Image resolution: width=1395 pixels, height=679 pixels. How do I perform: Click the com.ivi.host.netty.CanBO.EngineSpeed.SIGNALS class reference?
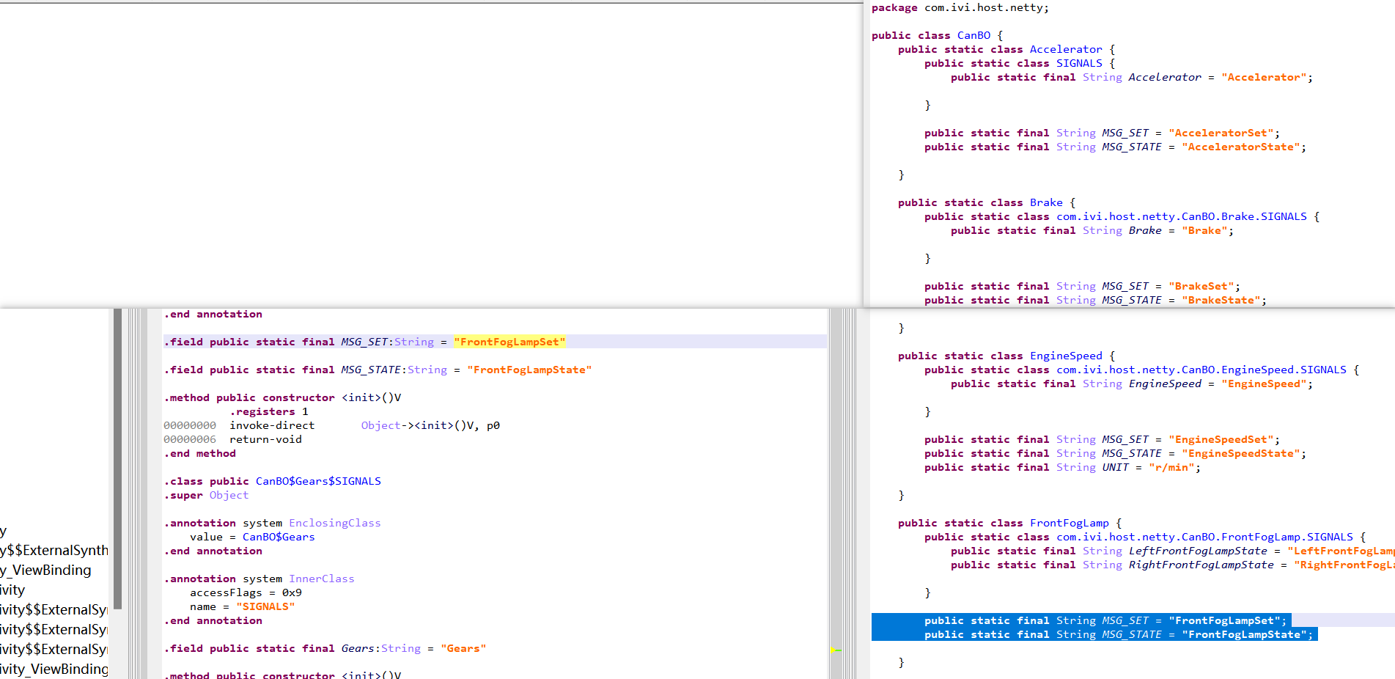click(1201, 370)
